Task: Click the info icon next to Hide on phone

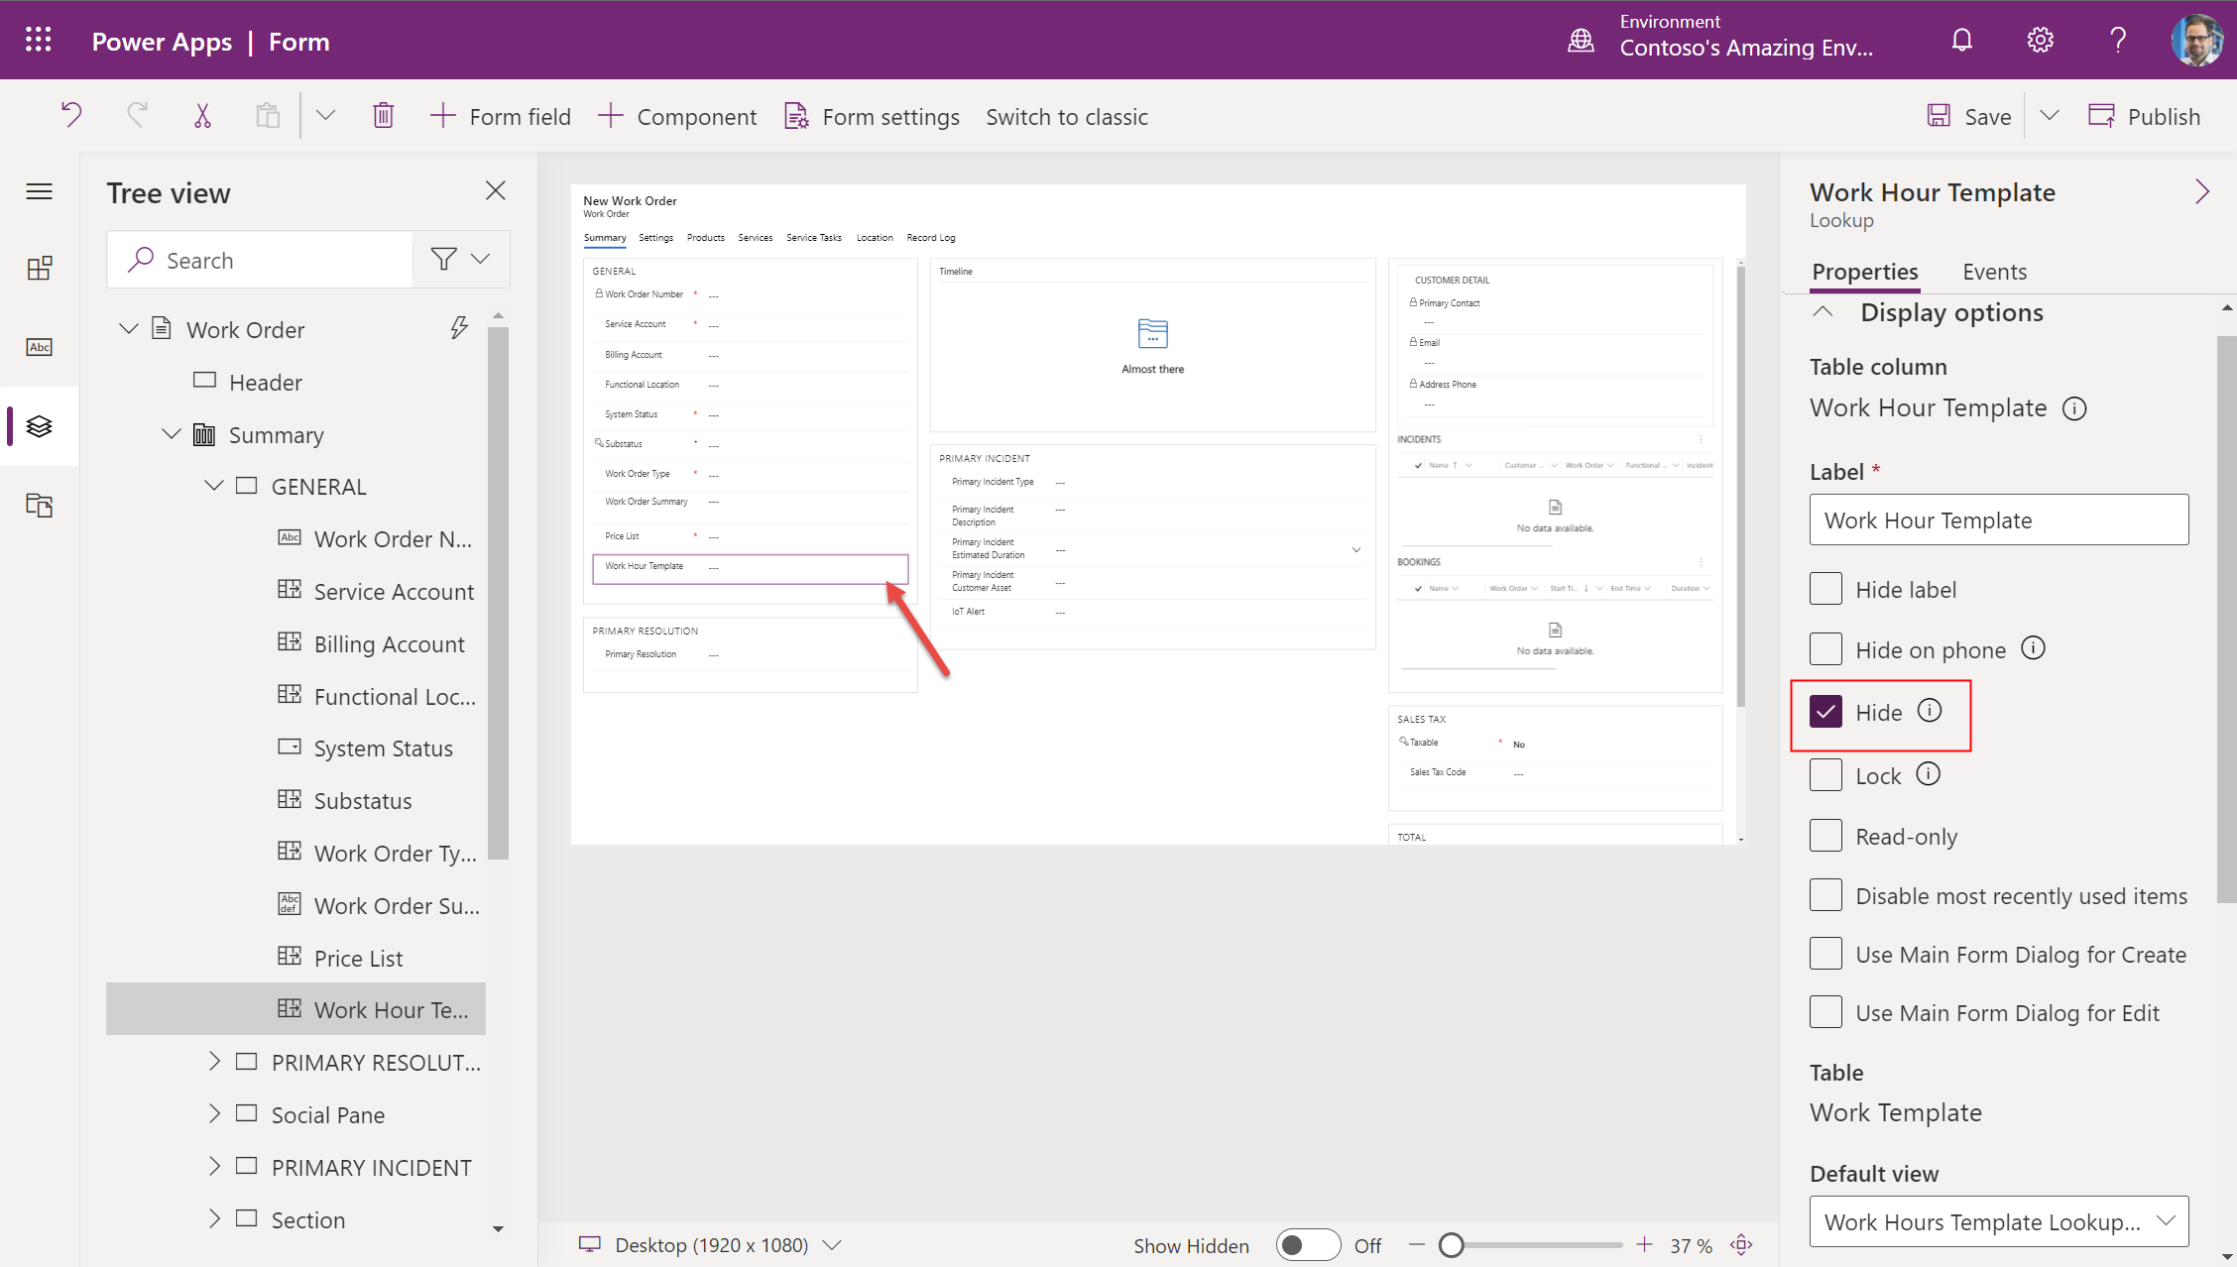Action: (x=2033, y=648)
